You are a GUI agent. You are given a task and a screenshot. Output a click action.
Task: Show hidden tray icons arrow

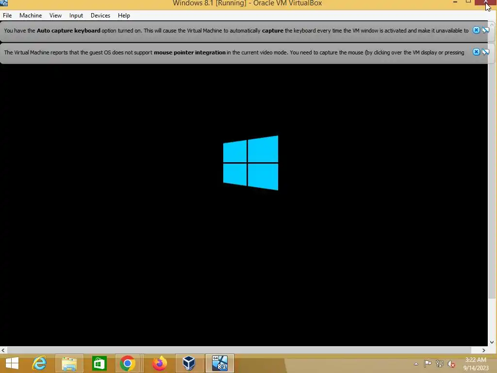click(x=416, y=364)
